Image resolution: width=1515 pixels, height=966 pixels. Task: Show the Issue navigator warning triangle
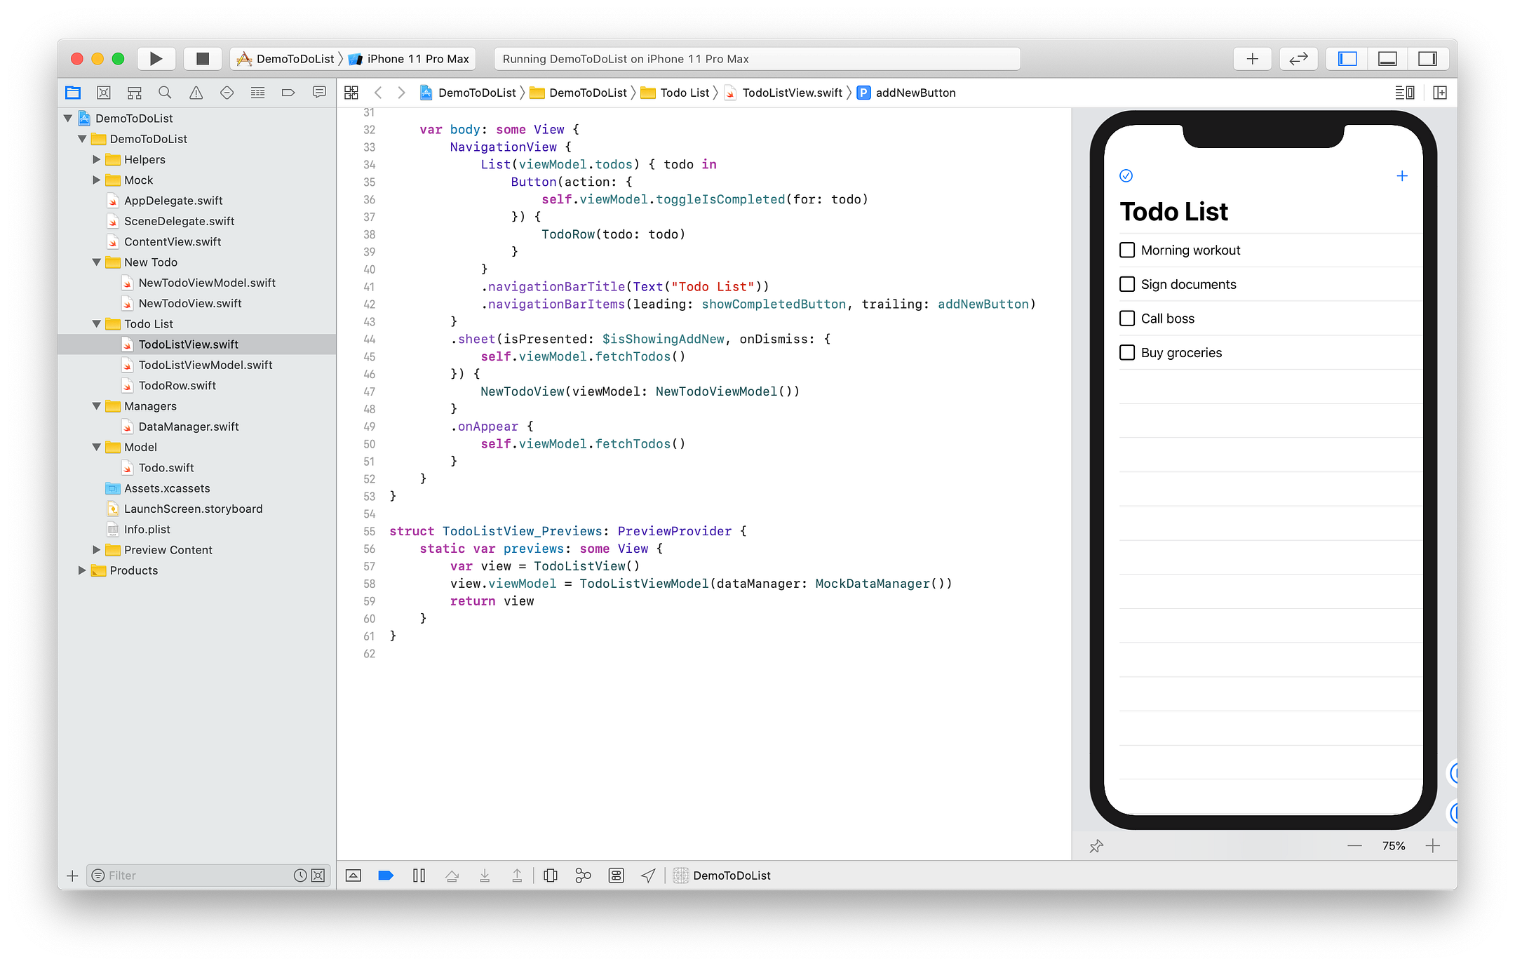click(x=196, y=92)
